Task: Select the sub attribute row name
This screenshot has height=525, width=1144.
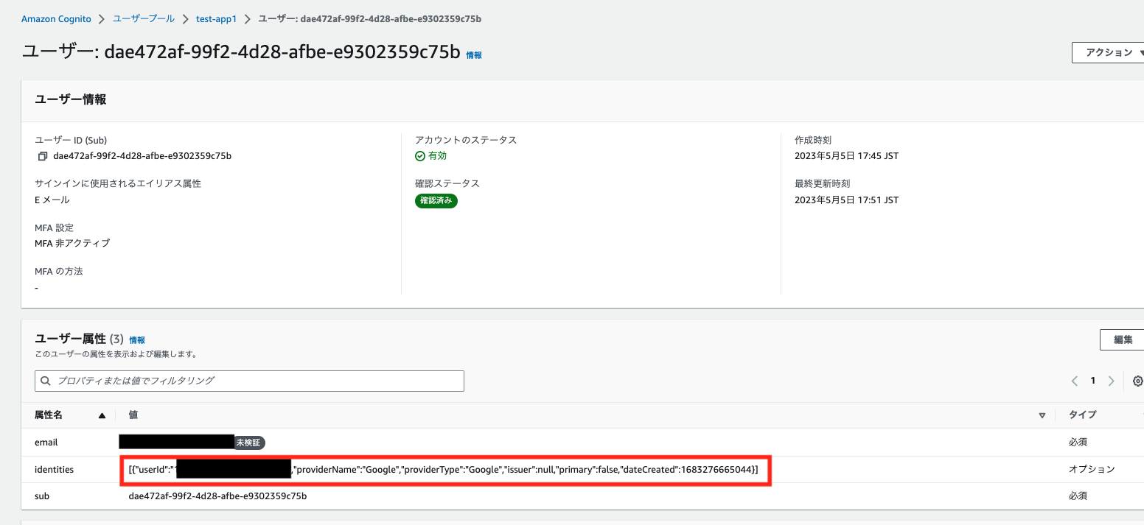Action: (x=42, y=496)
